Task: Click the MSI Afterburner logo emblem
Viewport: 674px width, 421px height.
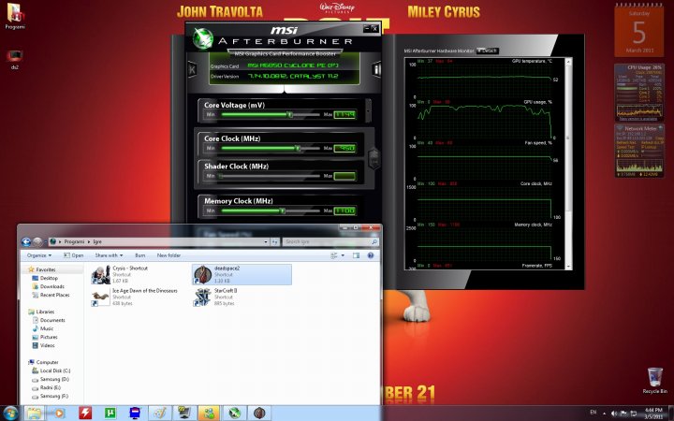Action: coord(202,37)
